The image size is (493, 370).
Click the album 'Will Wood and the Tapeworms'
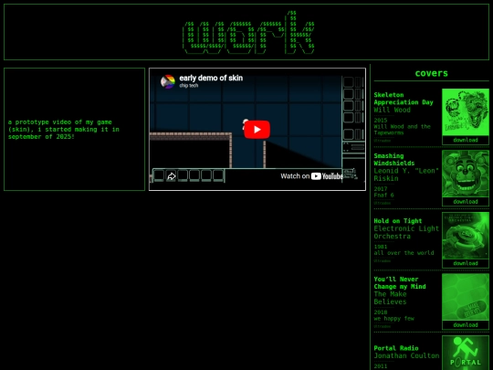402,130
